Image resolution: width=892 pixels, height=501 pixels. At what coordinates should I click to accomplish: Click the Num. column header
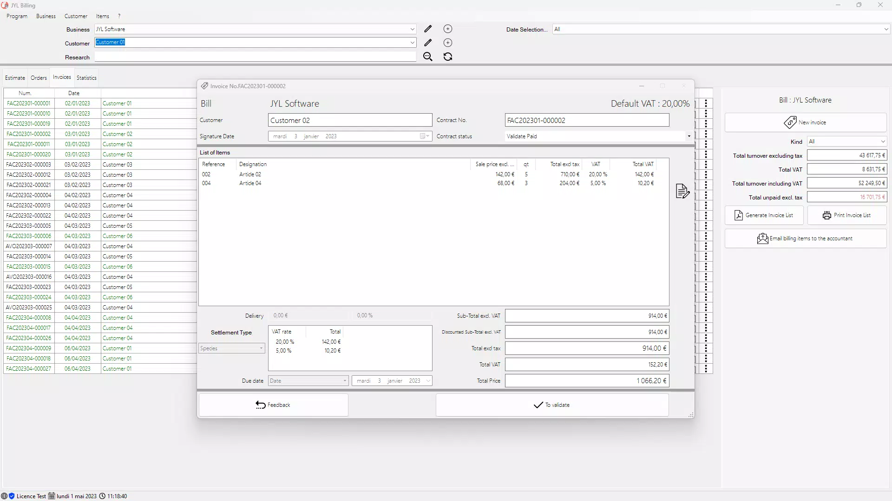(29, 93)
